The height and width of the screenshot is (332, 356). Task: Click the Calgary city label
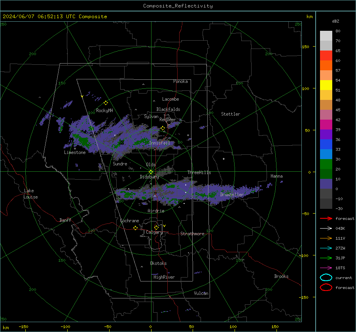coord(154,232)
